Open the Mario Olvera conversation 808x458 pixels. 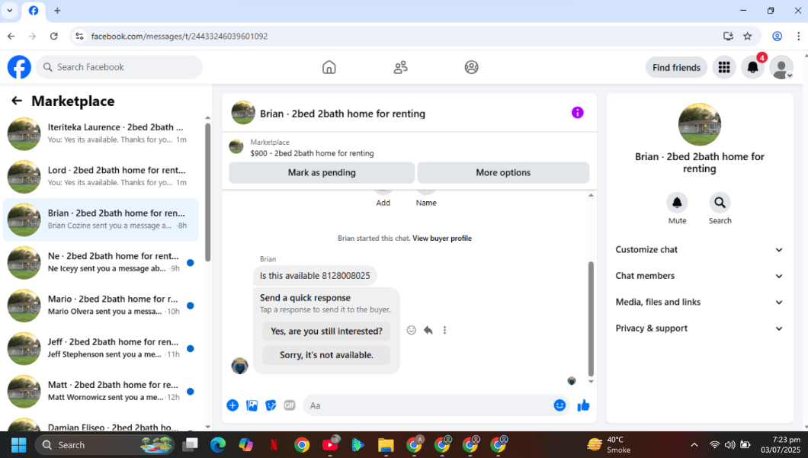(x=101, y=306)
